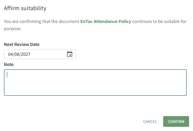Follow the green document name link
The height and width of the screenshot is (131, 193).
point(106,22)
